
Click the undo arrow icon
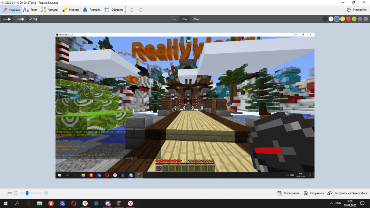tap(131, 10)
